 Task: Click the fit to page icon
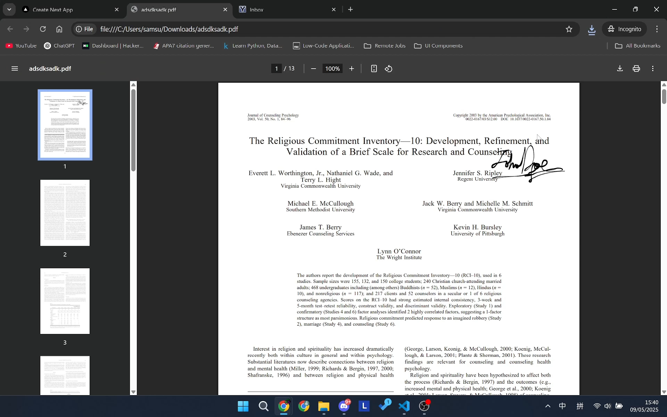click(x=374, y=69)
